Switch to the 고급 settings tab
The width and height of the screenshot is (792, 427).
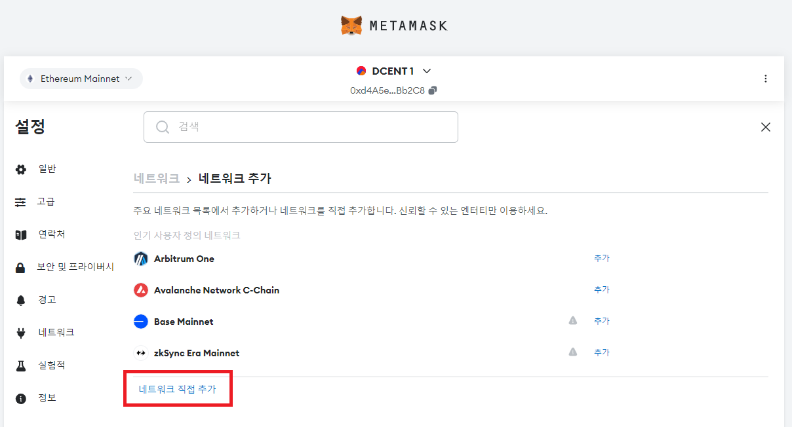[46, 202]
